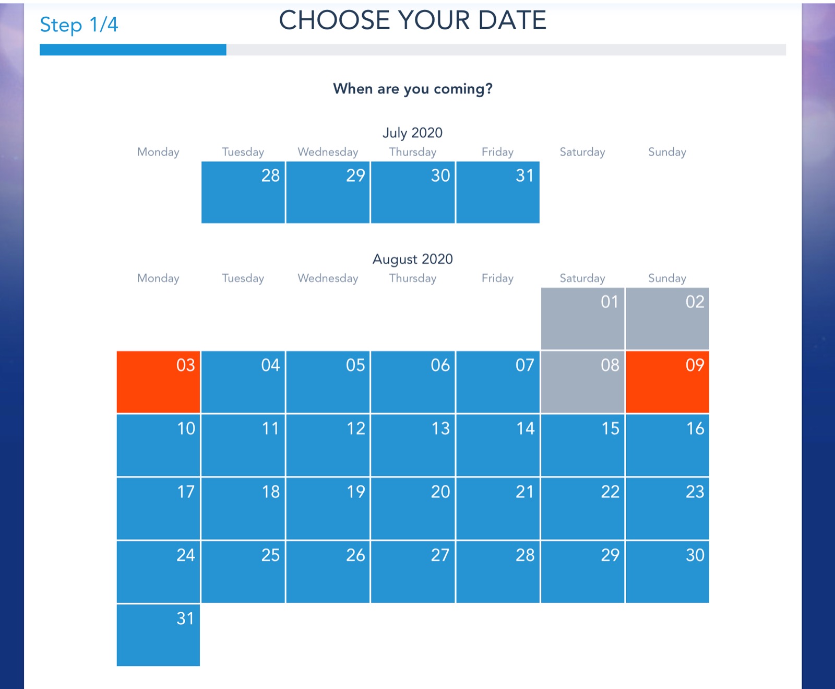Select Sunday August 30

click(667, 572)
